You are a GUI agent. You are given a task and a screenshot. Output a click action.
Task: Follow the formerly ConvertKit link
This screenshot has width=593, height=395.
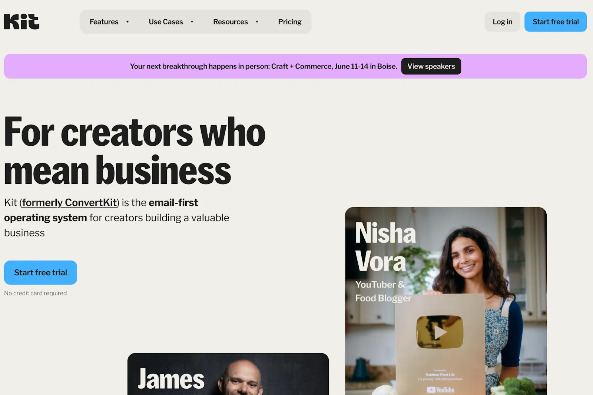[70, 203]
